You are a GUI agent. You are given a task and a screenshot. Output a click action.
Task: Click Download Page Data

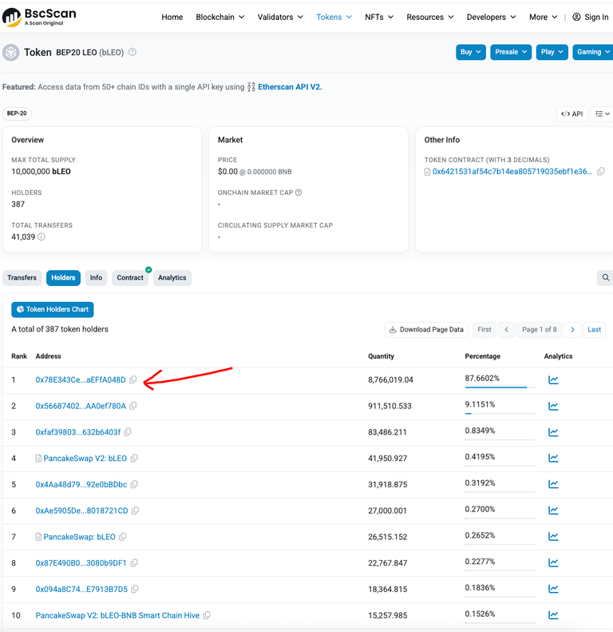[426, 330]
